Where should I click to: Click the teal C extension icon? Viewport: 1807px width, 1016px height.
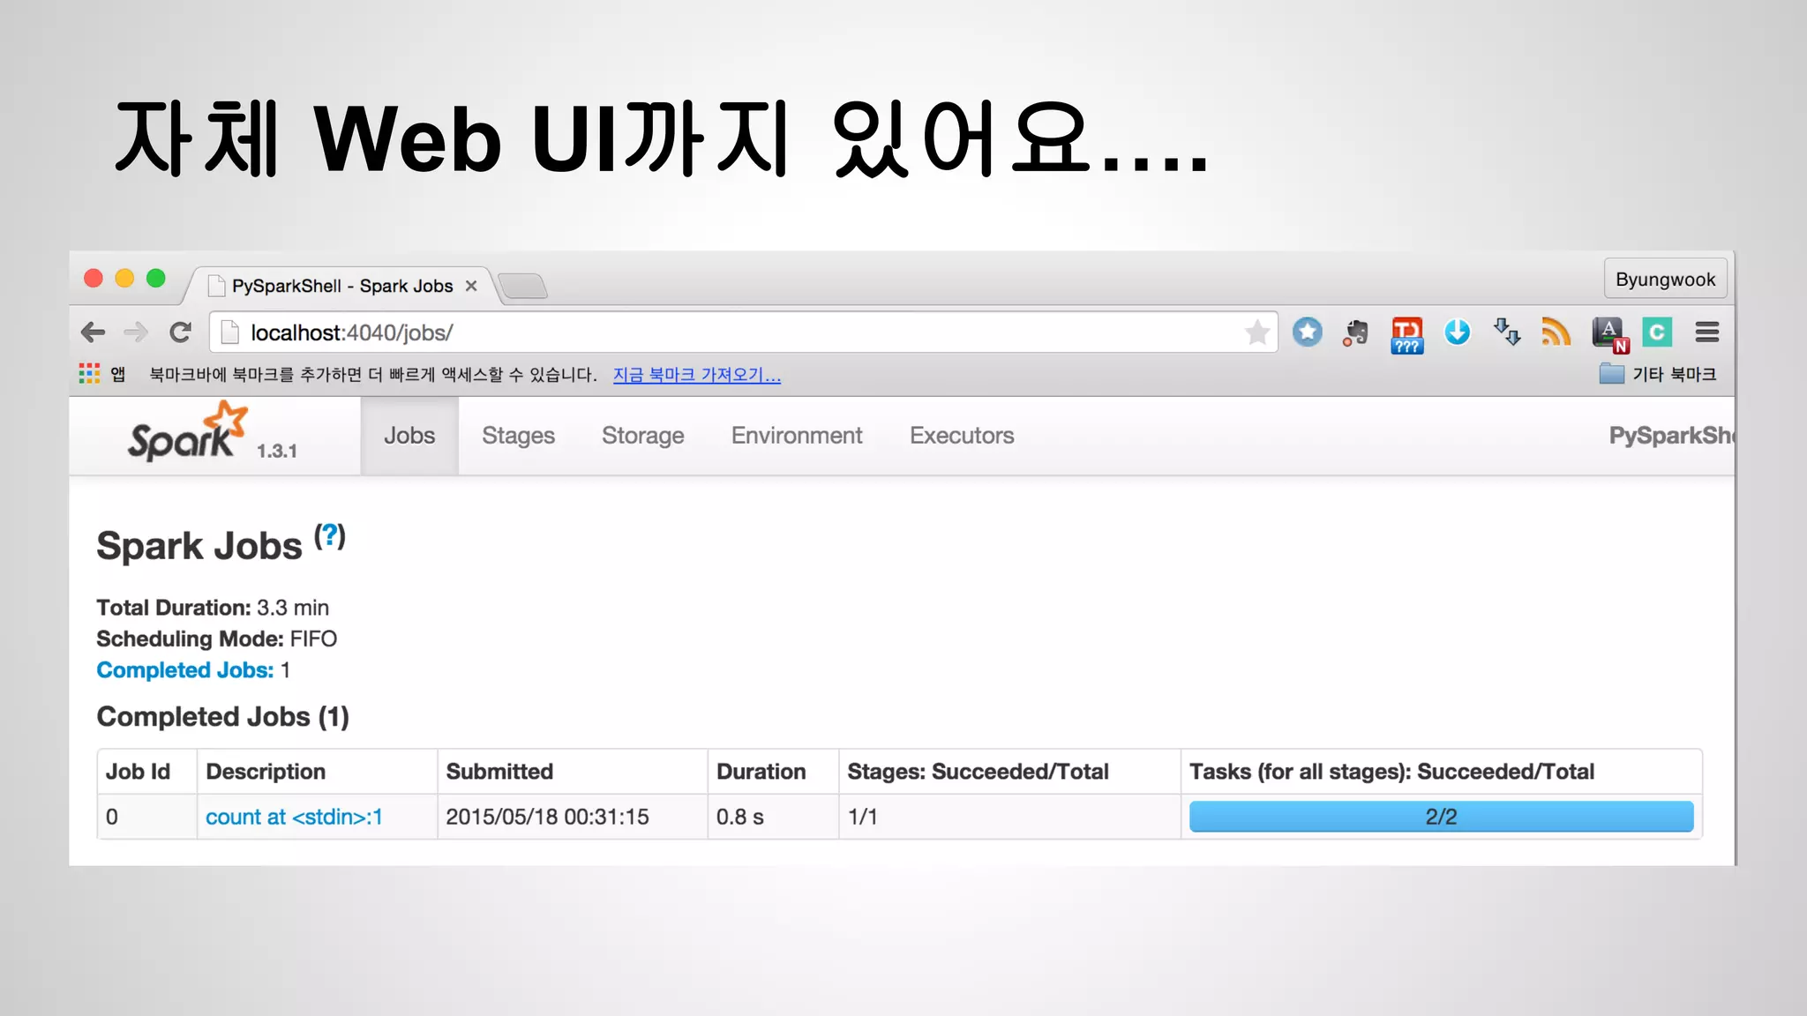1657,332
